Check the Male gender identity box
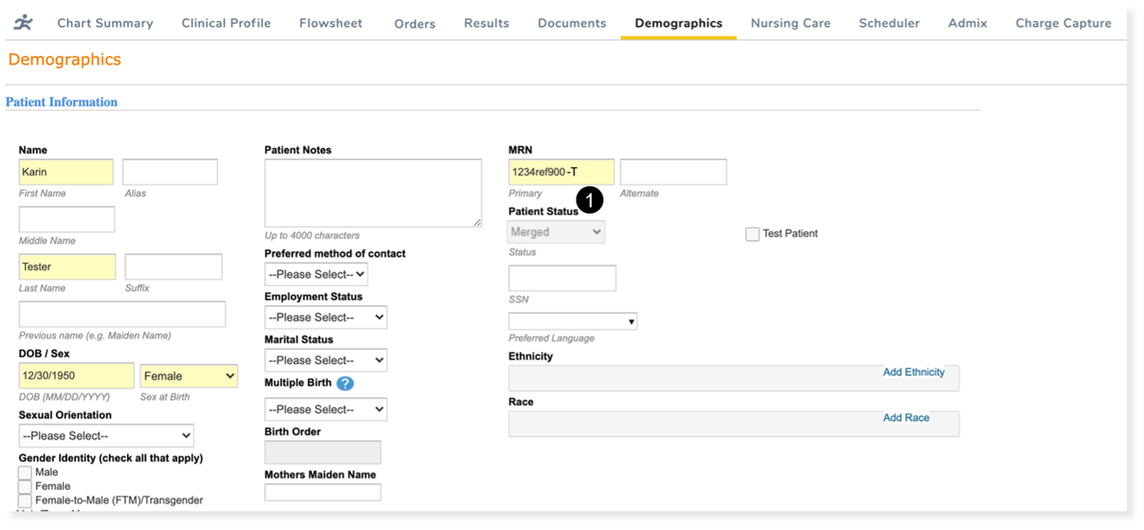1144x530 pixels. click(26, 472)
